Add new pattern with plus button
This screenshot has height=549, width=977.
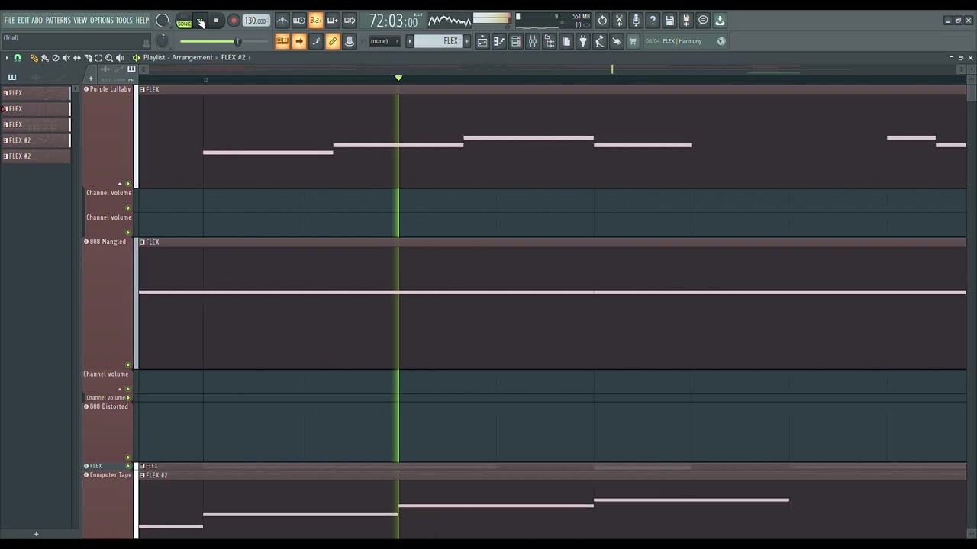click(467, 41)
